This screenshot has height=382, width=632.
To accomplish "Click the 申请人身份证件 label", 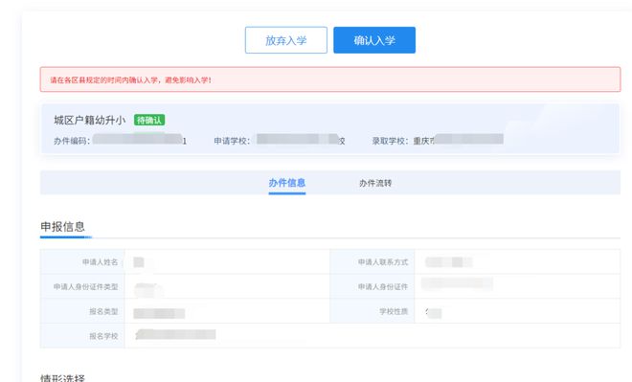I will [x=383, y=287].
